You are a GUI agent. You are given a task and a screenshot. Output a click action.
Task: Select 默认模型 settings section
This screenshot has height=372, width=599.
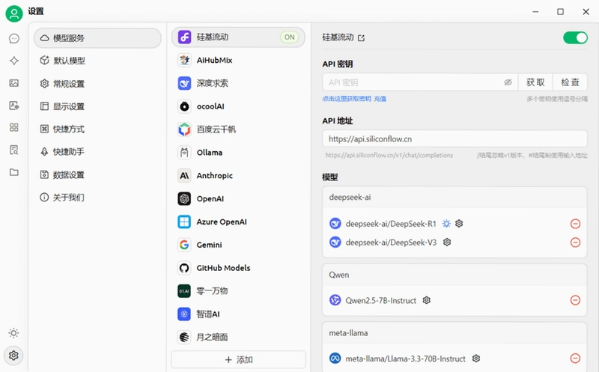(97, 61)
